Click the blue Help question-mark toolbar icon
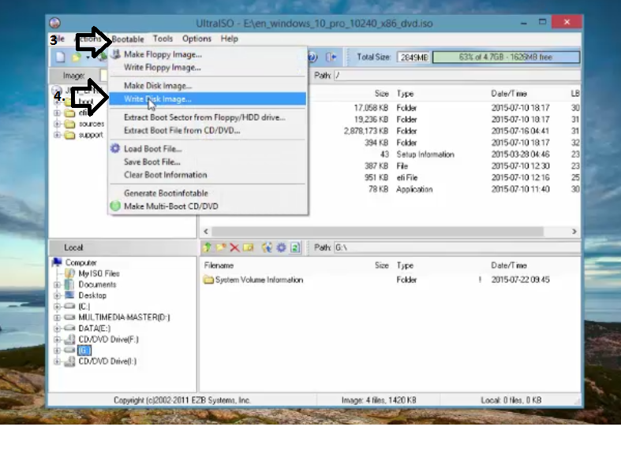The width and height of the screenshot is (621, 464). (312, 57)
